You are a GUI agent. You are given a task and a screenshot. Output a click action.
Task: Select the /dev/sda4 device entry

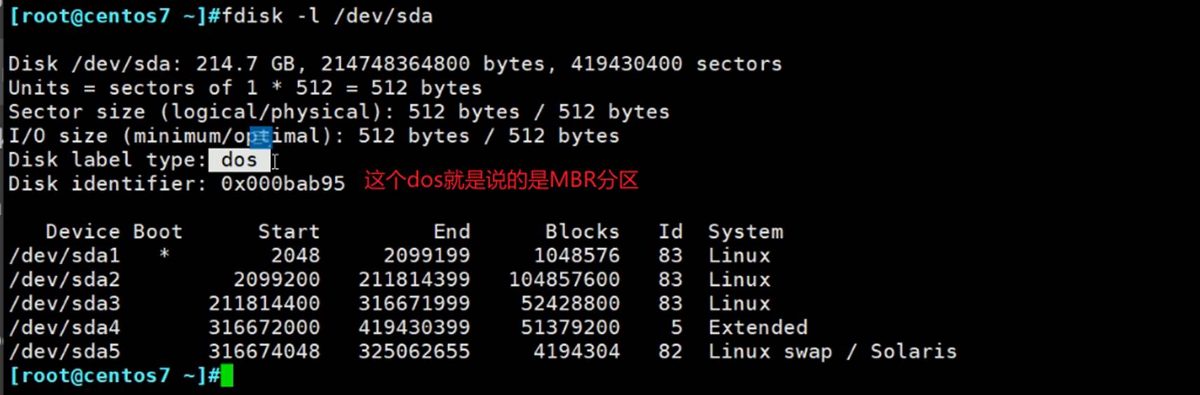[x=64, y=327]
